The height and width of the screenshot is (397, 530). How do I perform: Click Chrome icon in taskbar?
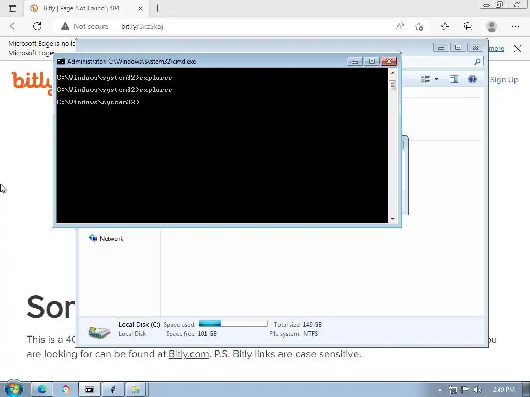[x=66, y=390]
